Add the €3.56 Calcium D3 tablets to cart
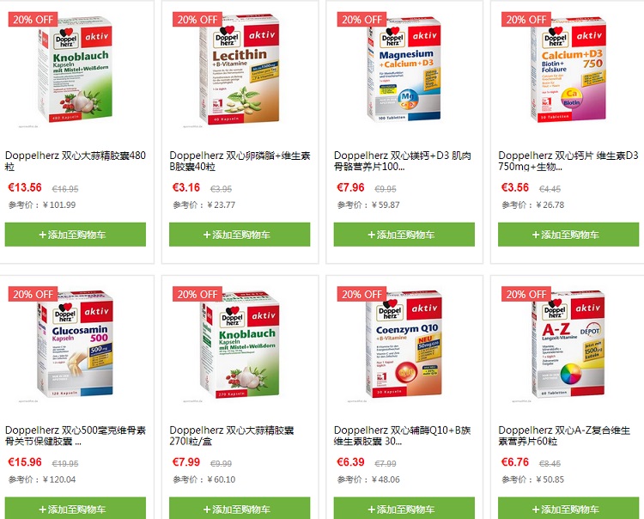The height and width of the screenshot is (519, 644). click(x=568, y=235)
